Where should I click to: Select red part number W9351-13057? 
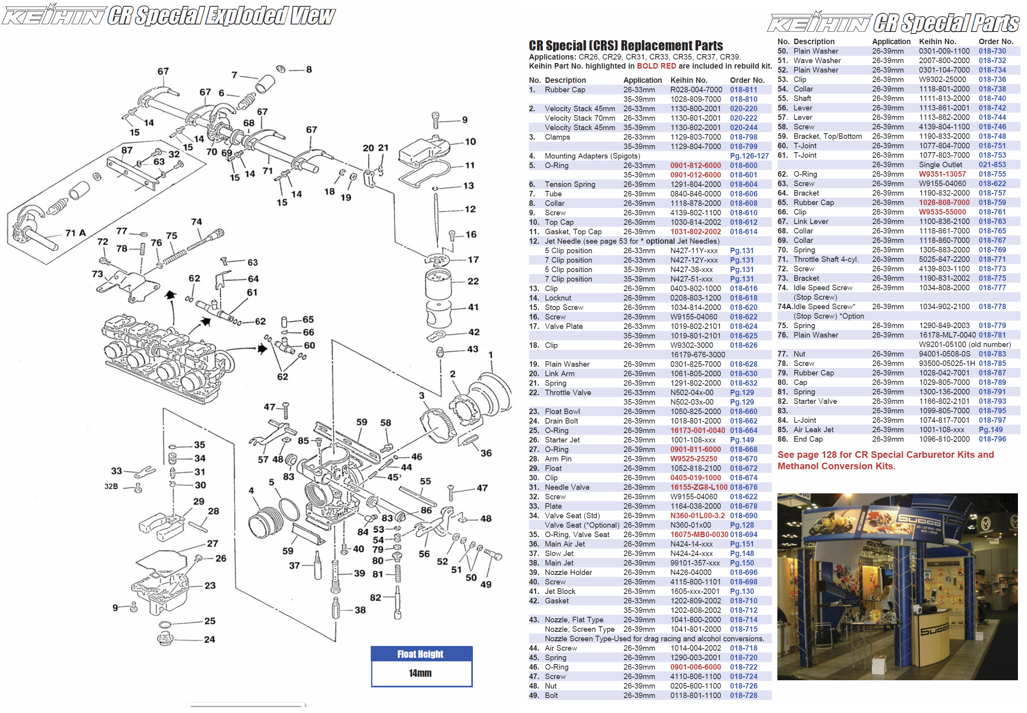pyautogui.click(x=942, y=174)
